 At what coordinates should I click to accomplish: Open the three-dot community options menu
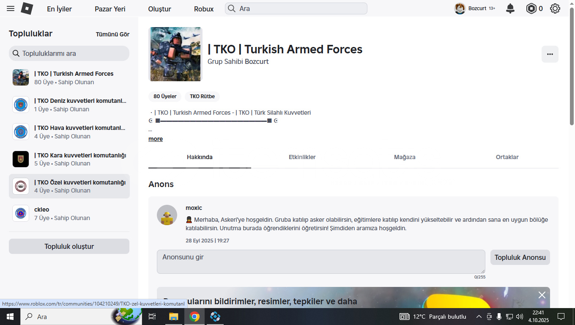click(x=550, y=54)
